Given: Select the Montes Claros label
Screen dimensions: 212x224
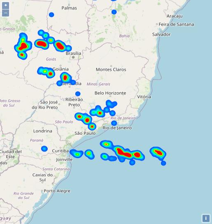Looking at the screenshot, I should coord(111,70).
